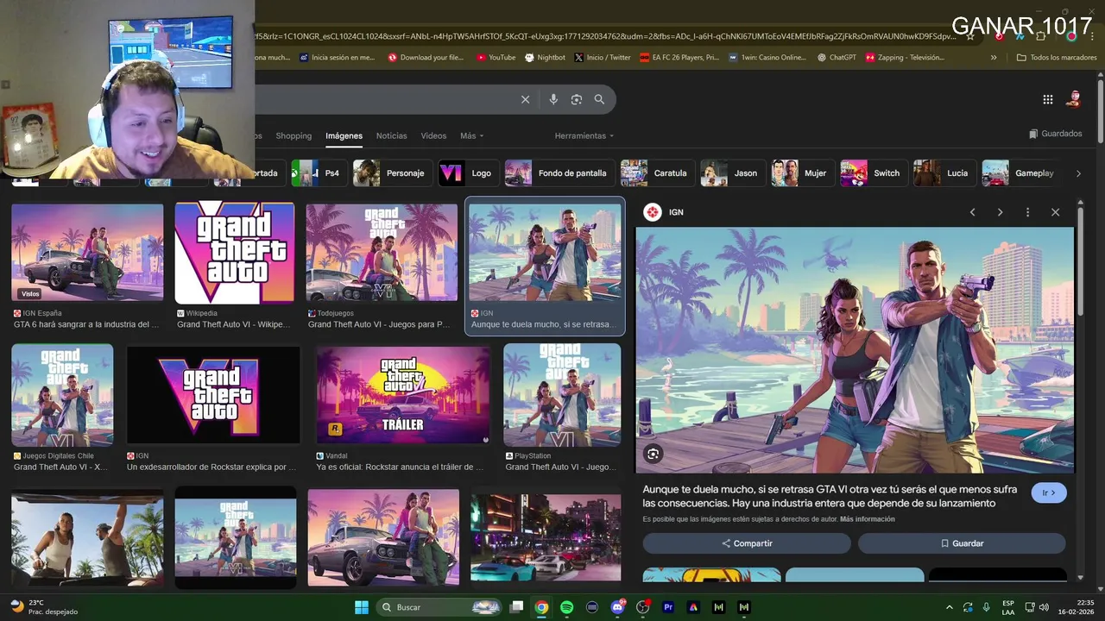Open the Guardados saved items link
The width and height of the screenshot is (1105, 621).
coord(1056,134)
